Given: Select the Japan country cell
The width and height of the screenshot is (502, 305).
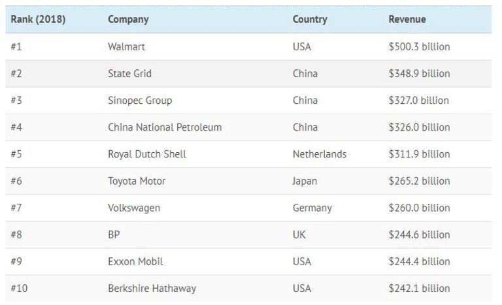Looking at the screenshot, I should [305, 181].
